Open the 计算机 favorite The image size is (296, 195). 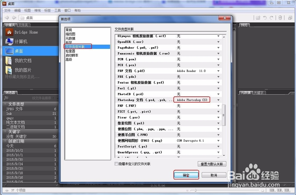(17, 41)
